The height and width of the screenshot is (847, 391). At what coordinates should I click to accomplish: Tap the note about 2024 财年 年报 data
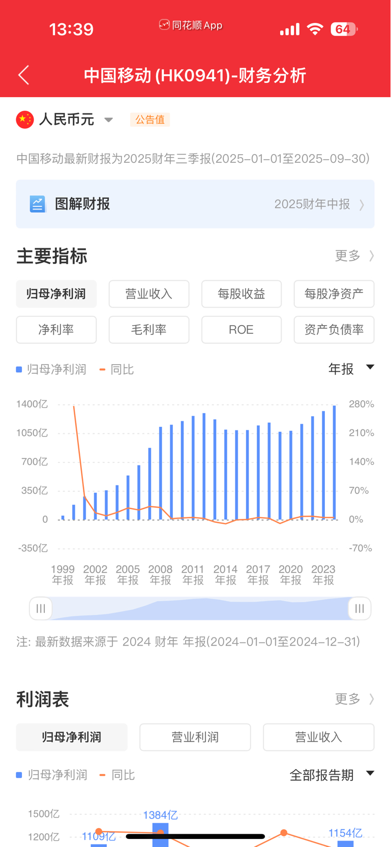coord(188,641)
